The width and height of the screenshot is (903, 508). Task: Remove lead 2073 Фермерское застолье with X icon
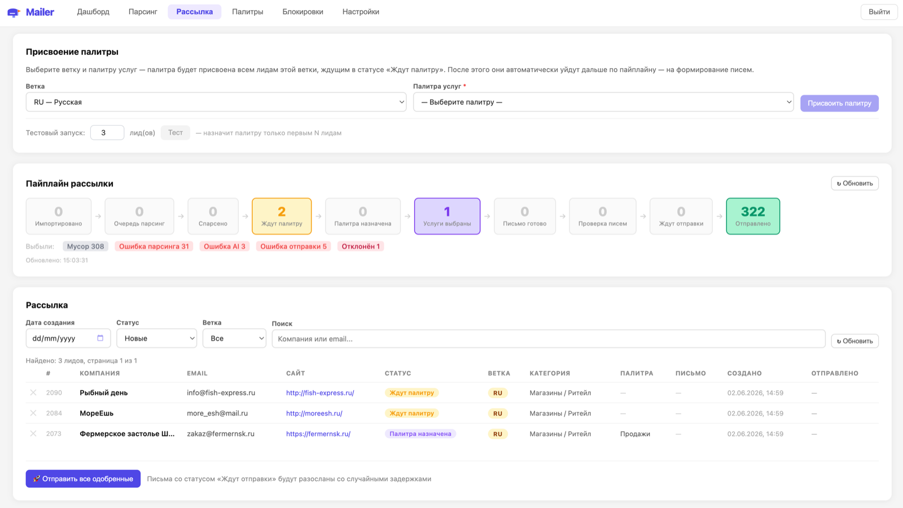(x=33, y=434)
